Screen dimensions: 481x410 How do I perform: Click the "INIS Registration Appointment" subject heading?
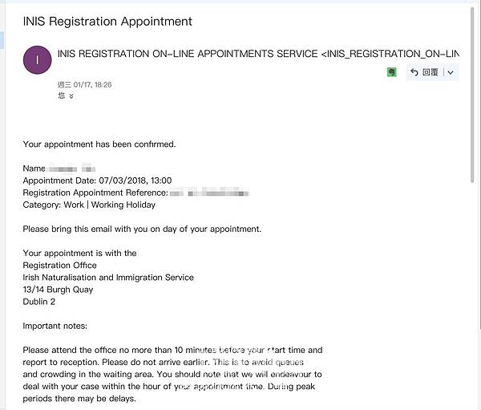pyautogui.click(x=107, y=22)
